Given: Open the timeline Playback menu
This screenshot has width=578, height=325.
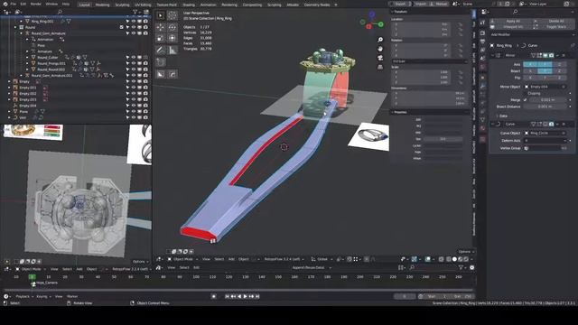Looking at the screenshot, I should tap(23, 297).
